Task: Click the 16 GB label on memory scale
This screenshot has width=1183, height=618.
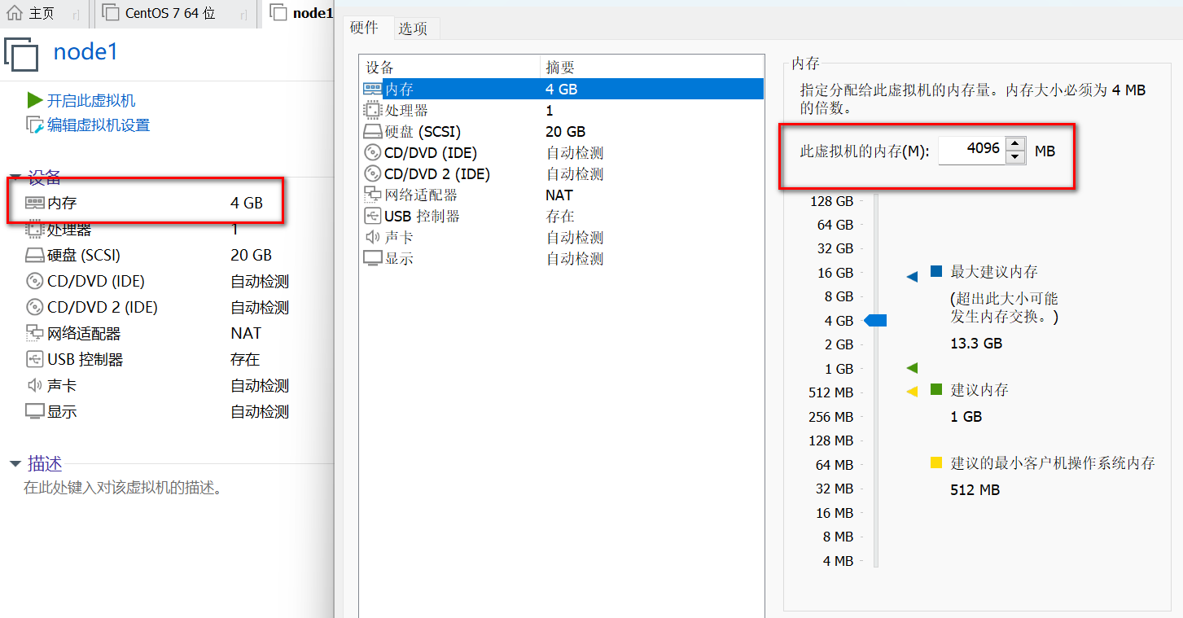Action: 835,273
